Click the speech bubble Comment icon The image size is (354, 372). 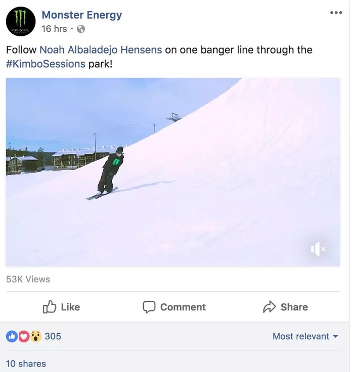[149, 307]
